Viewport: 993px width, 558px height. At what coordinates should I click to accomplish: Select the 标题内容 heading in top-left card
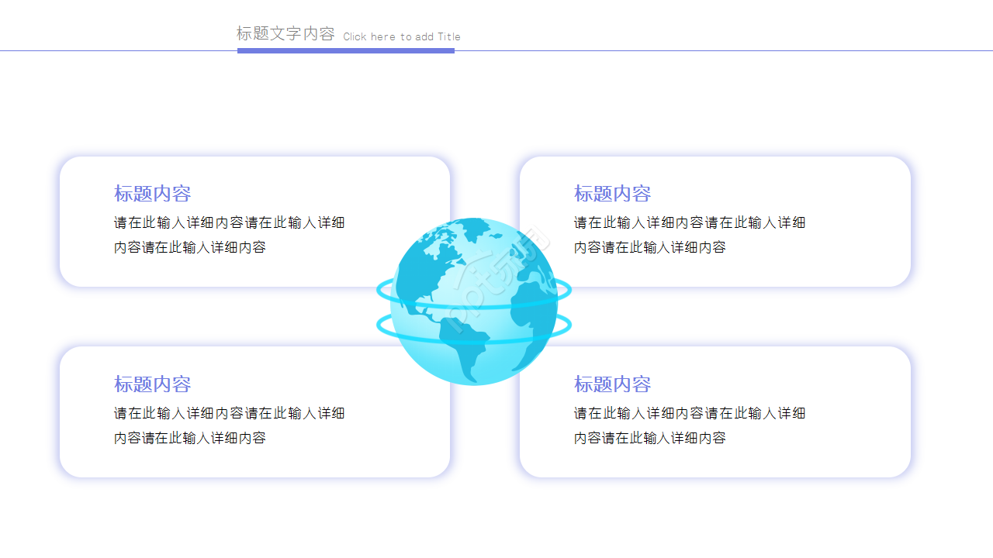tap(153, 193)
